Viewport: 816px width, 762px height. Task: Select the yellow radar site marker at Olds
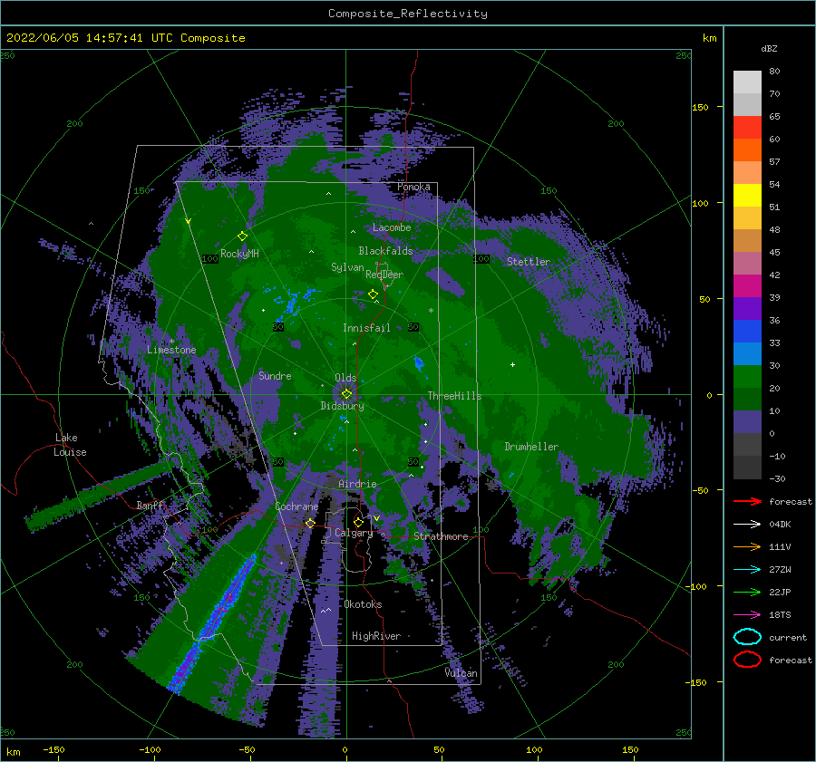coord(346,394)
